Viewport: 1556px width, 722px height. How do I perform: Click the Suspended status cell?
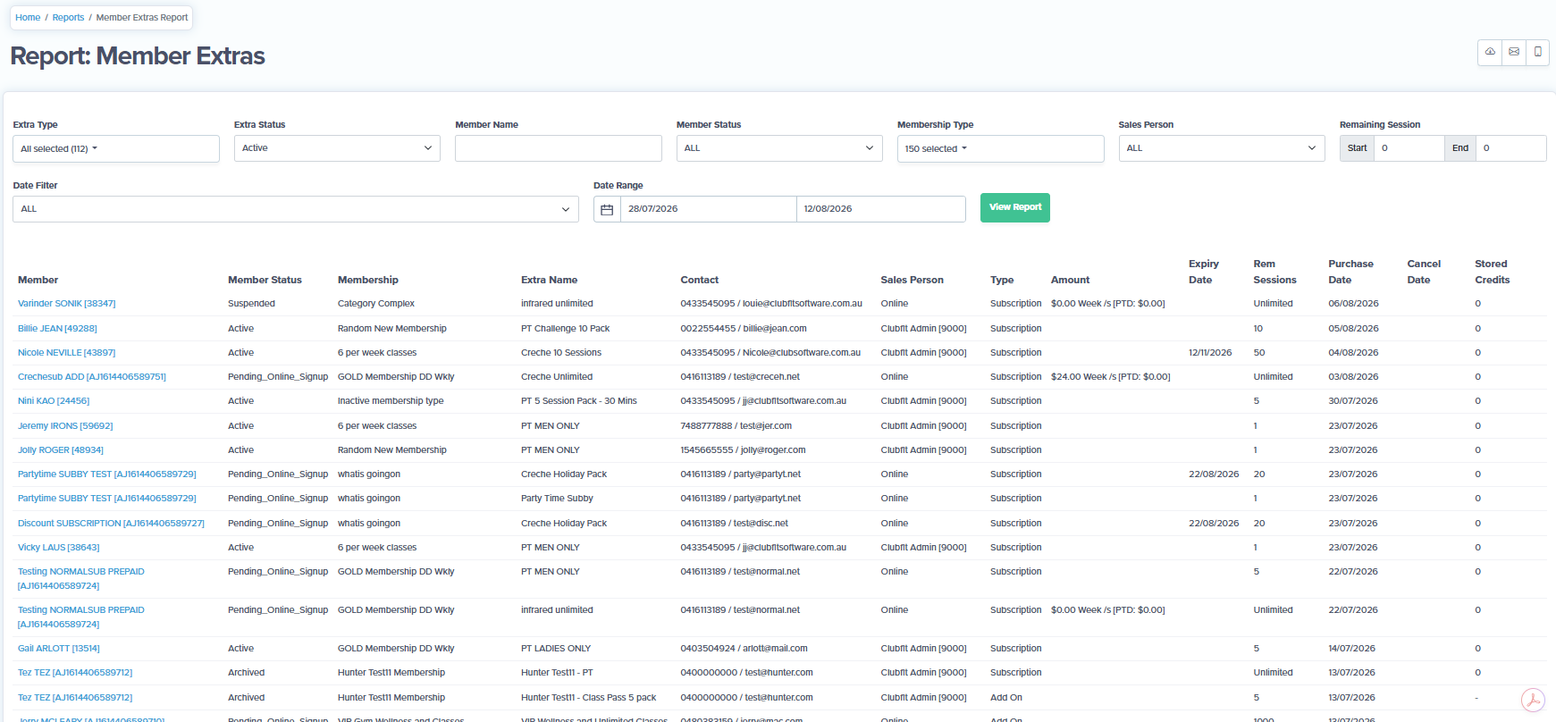(251, 304)
